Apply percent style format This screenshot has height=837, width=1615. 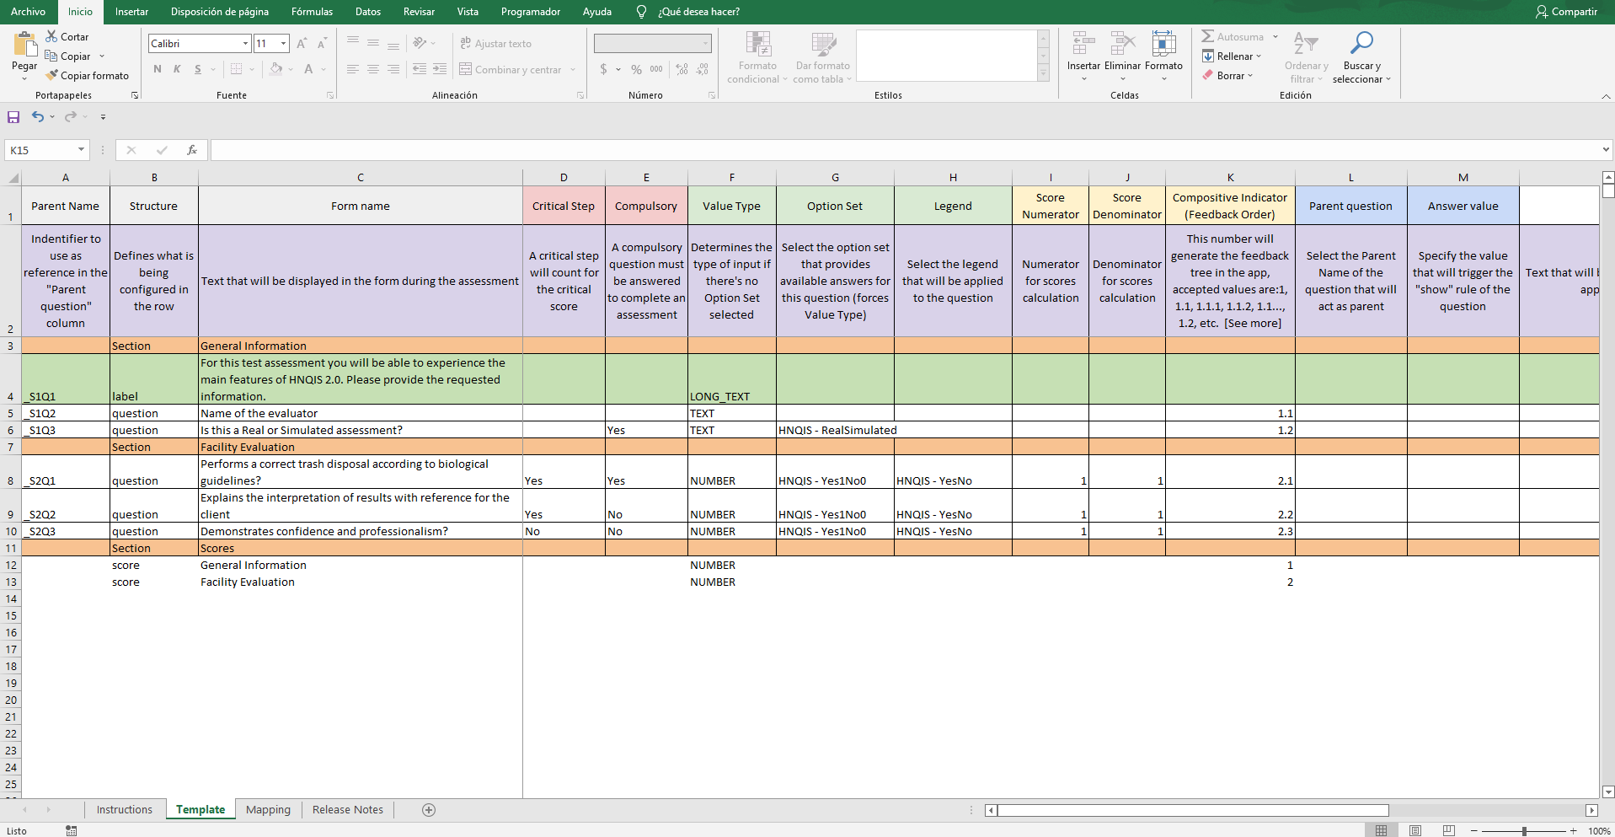tap(636, 69)
